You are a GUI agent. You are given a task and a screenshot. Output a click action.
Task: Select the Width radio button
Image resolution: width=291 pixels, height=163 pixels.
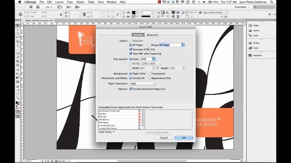(130, 68)
